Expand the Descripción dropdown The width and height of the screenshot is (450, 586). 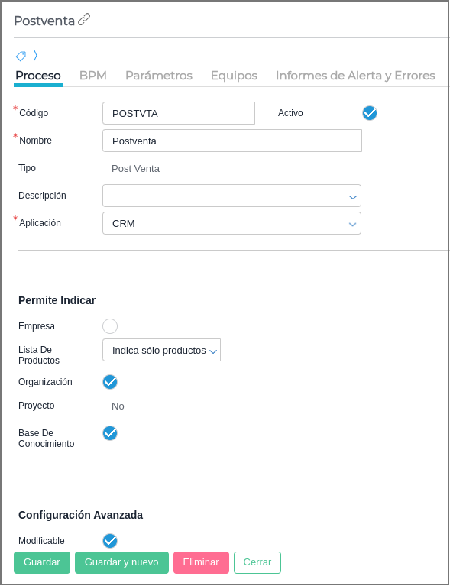(231, 196)
